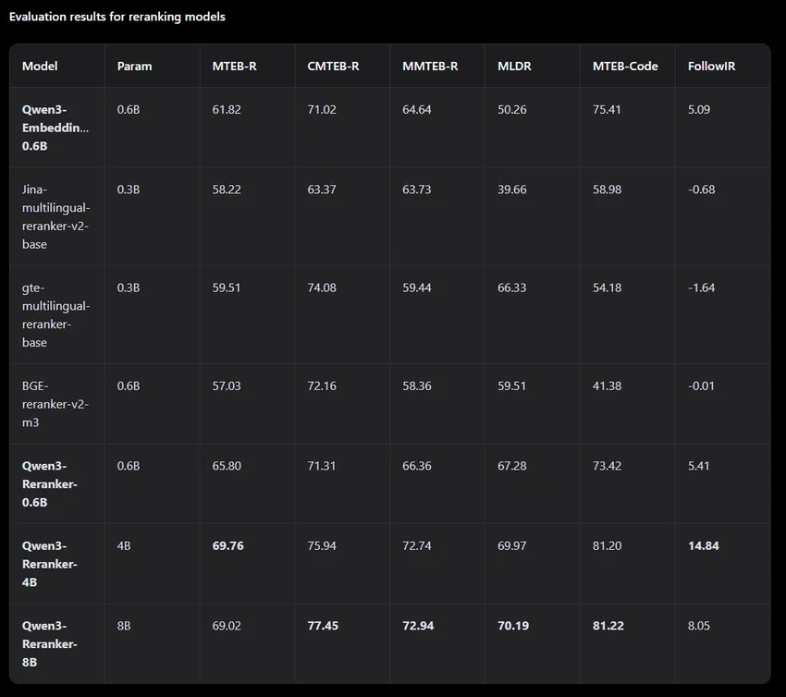Click the bold MTEB-R score 69.76
The height and width of the screenshot is (697, 786).
click(x=228, y=545)
